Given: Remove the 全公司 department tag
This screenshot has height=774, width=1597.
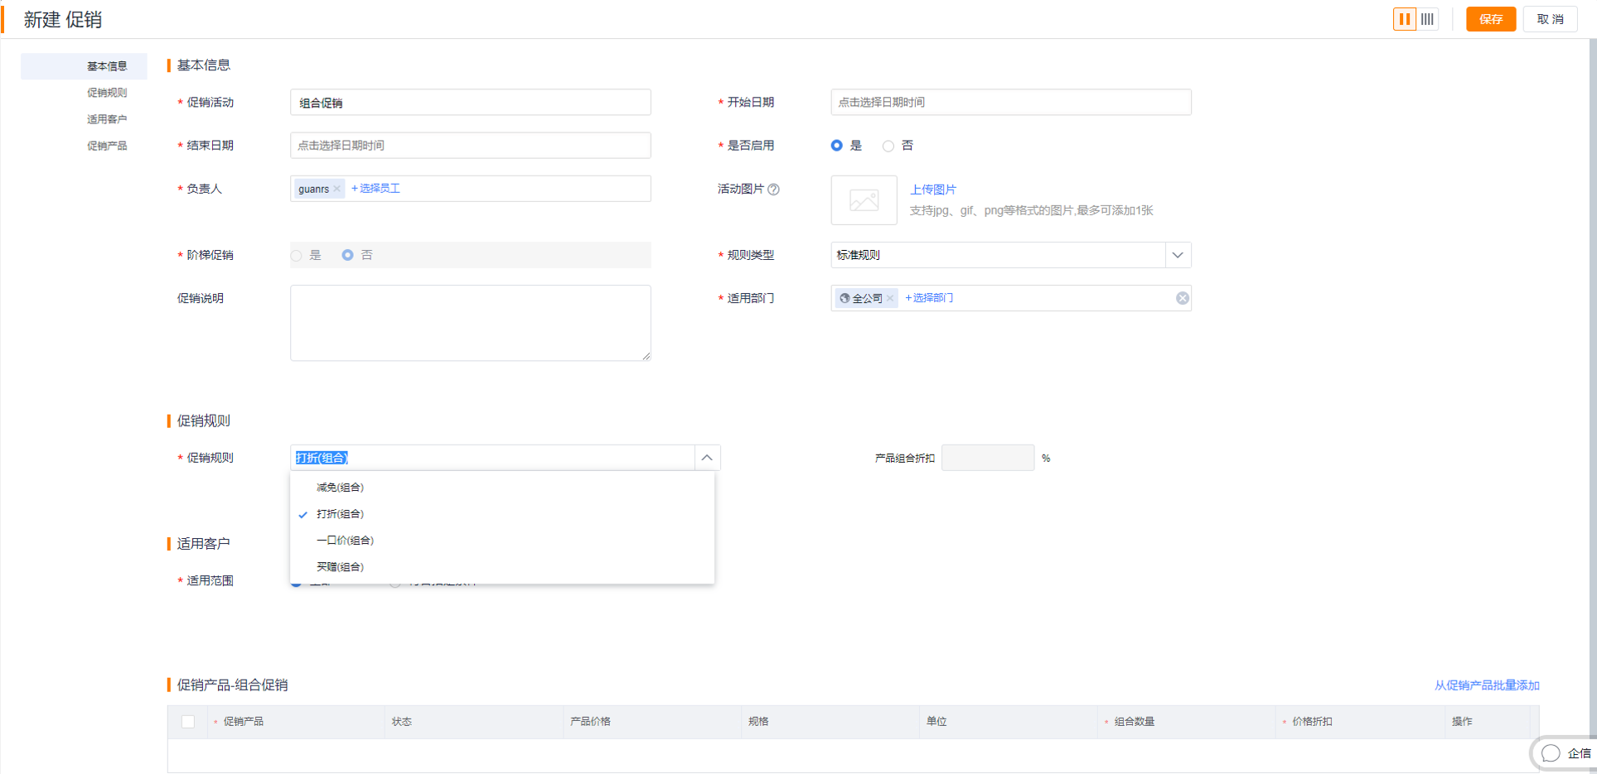Looking at the screenshot, I should point(890,298).
